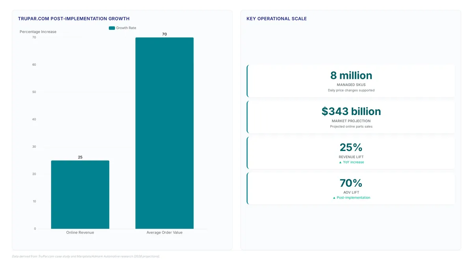The width and height of the screenshot is (473, 266).
Task: Click the 0 y-axis tick label
Action: point(35,229)
